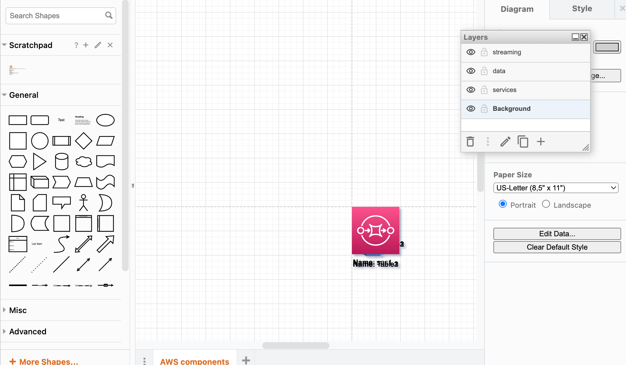Delete the selected layer using the trash icon

pyautogui.click(x=471, y=142)
